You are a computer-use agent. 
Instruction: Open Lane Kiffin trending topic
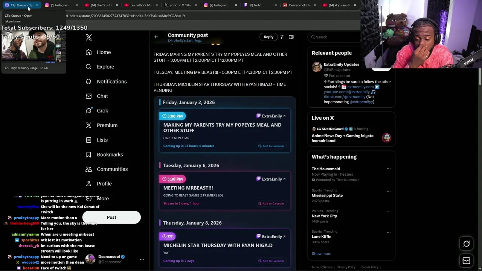[322, 236]
